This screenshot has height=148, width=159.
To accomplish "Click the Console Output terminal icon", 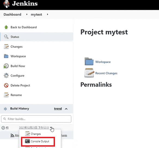I will [x=27, y=141].
